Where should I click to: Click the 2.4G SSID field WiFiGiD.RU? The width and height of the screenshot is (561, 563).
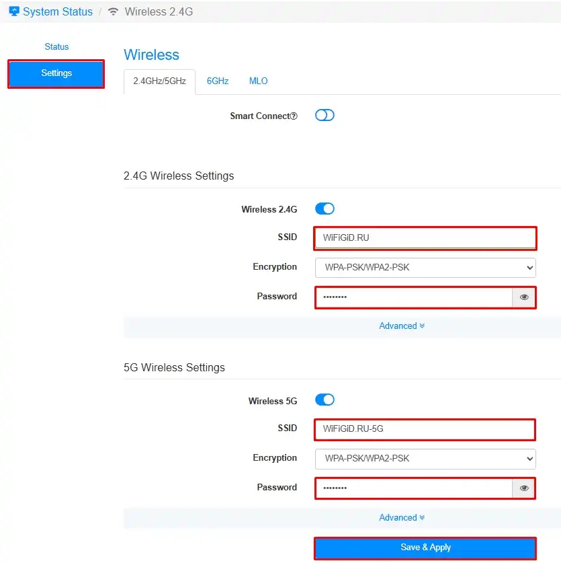pos(425,237)
